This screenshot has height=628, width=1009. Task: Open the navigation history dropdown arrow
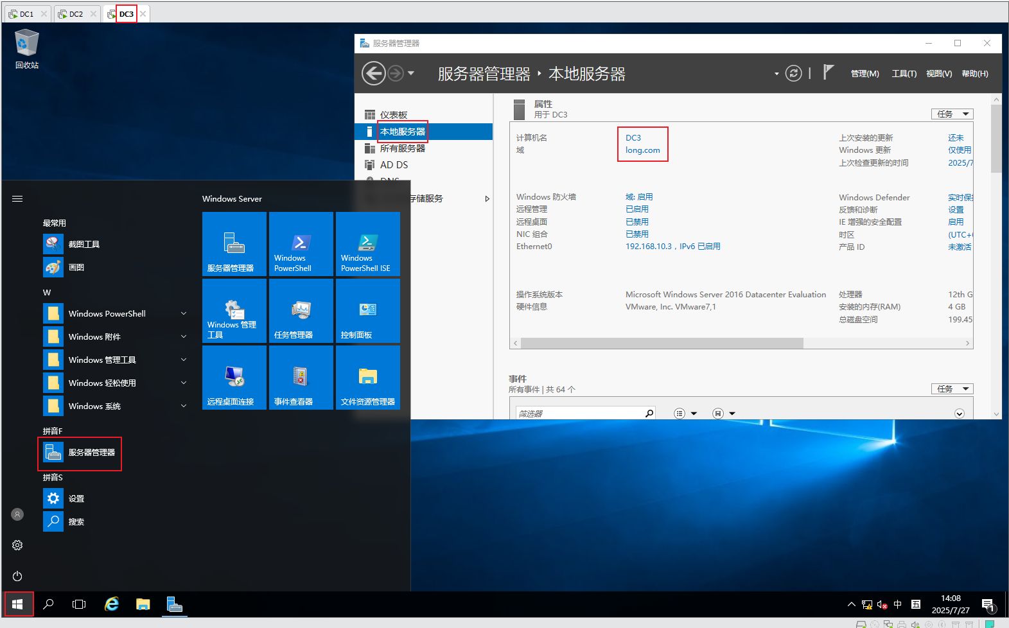(x=411, y=73)
